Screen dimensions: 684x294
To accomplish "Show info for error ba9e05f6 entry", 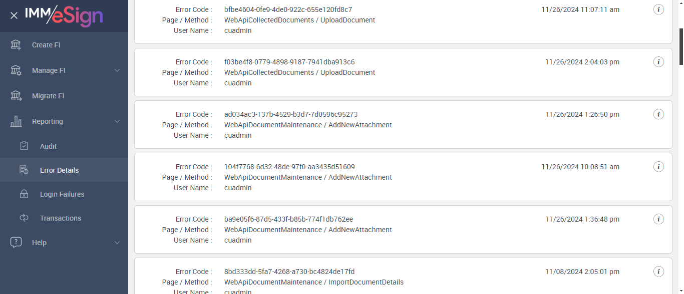I will [659, 219].
